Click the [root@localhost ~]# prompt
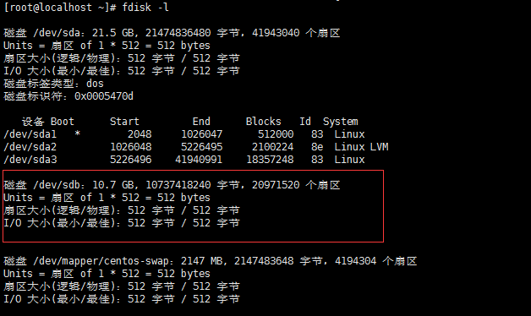The height and width of the screenshot is (316, 531). pos(59,8)
